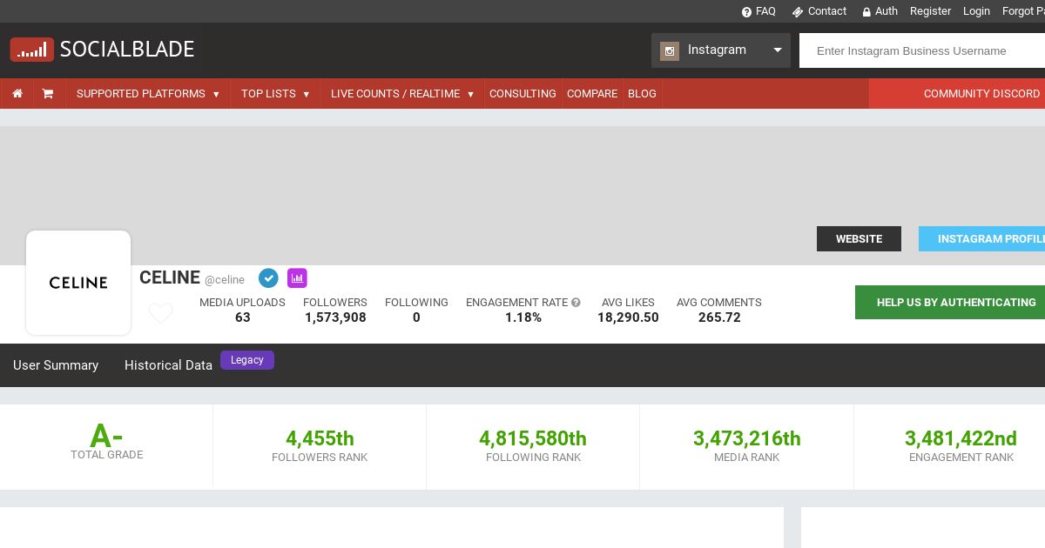1045x548 pixels.
Task: Click the purple Legacy badge
Action: (x=247, y=360)
